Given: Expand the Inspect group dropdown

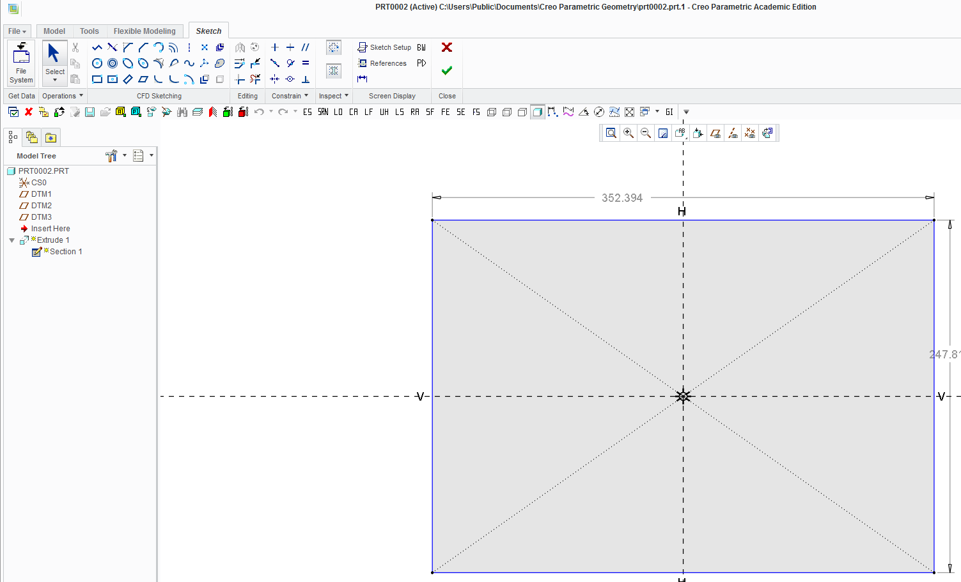Looking at the screenshot, I should (x=334, y=96).
